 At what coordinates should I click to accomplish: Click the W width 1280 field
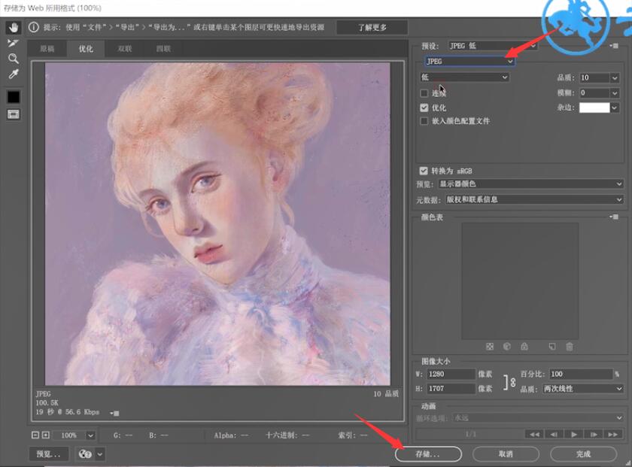(451, 374)
